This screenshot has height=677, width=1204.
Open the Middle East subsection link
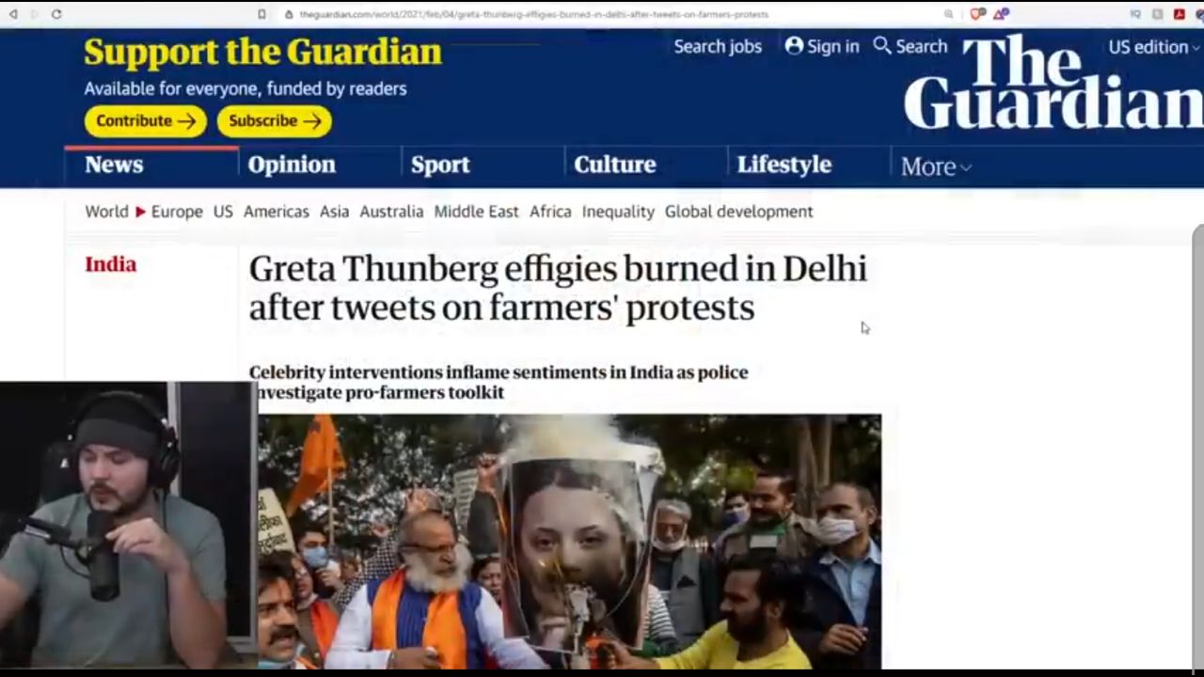[x=476, y=212]
